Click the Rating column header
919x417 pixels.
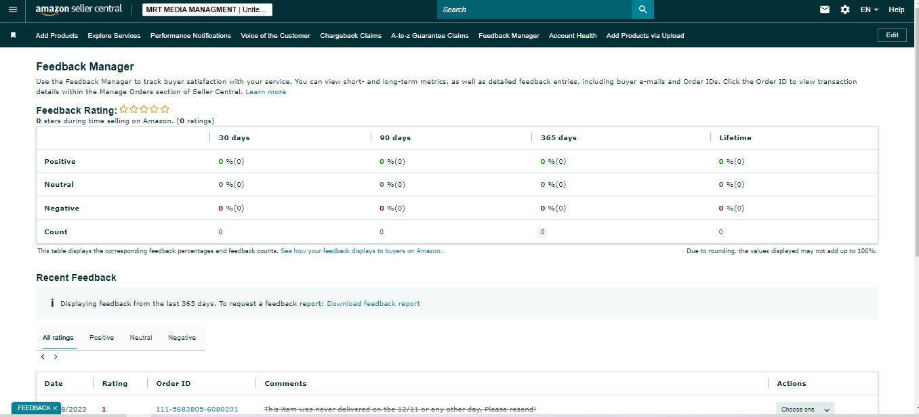point(115,383)
